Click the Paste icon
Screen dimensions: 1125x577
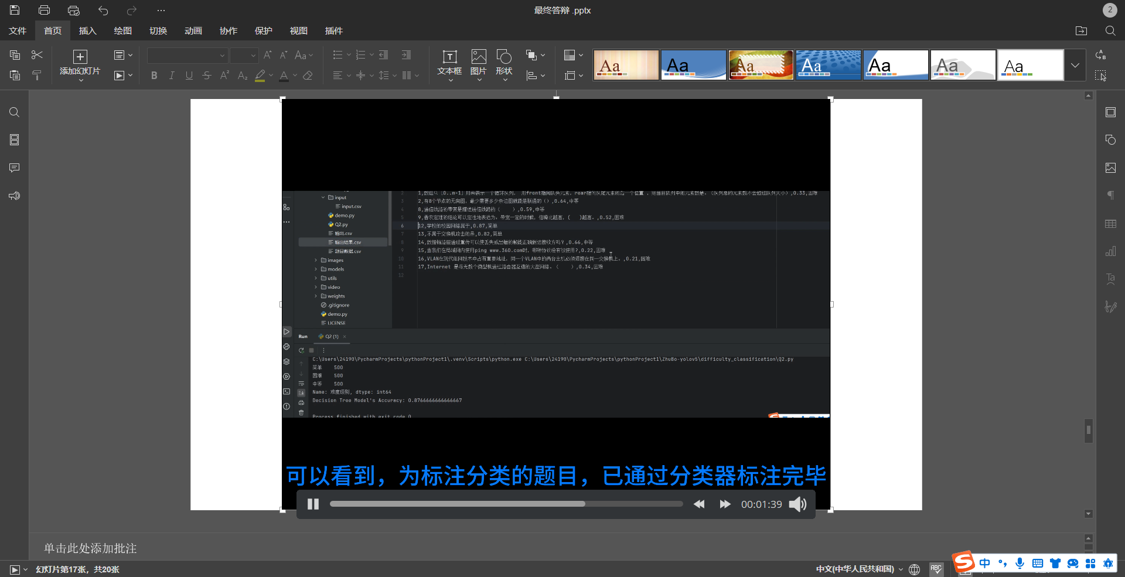tap(15, 75)
